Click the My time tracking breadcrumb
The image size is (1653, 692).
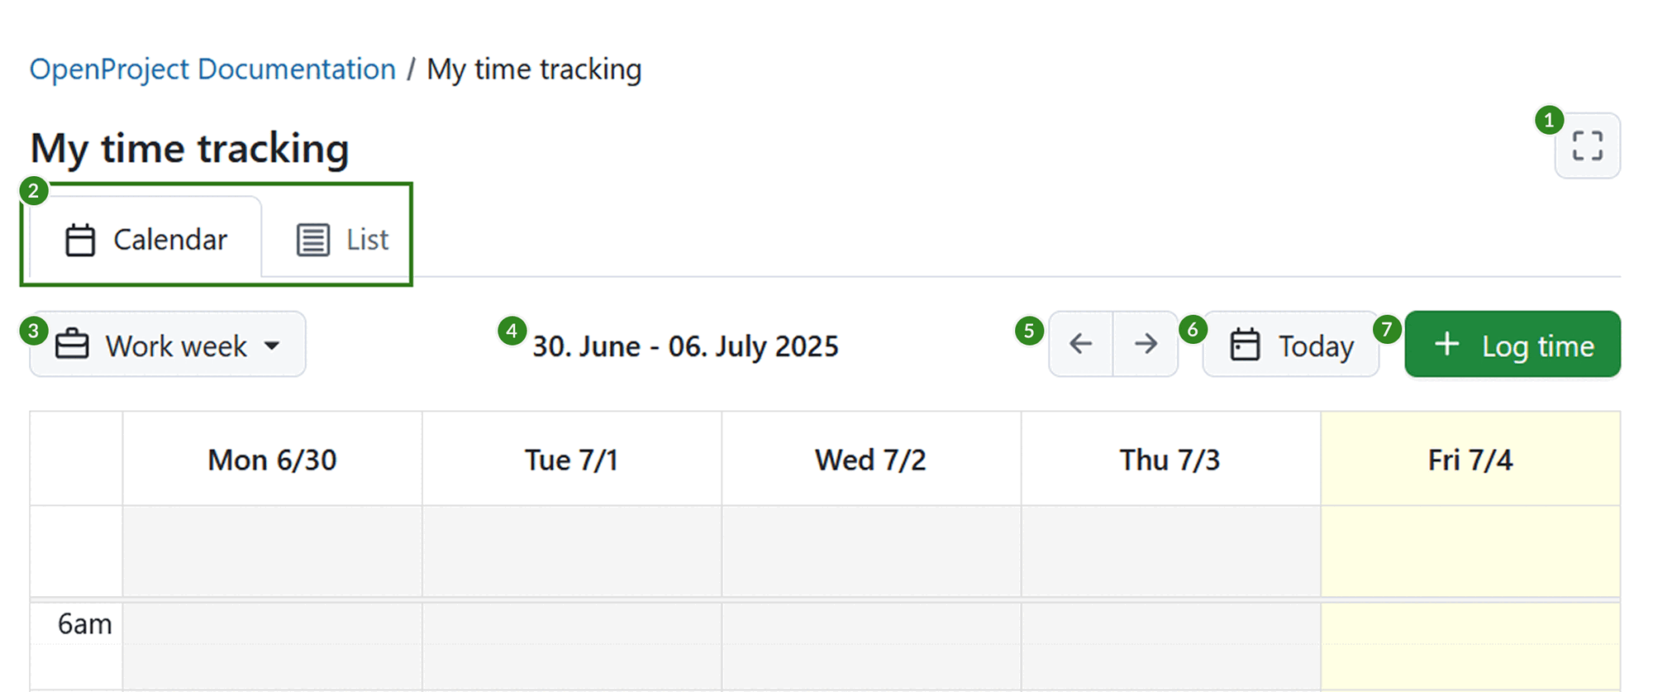coord(533,69)
